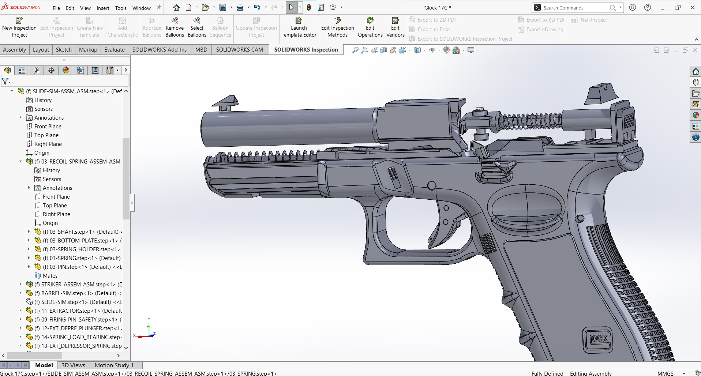701x376 pixels.
Task: Pin the menu bar pushpin
Action: (x=158, y=8)
